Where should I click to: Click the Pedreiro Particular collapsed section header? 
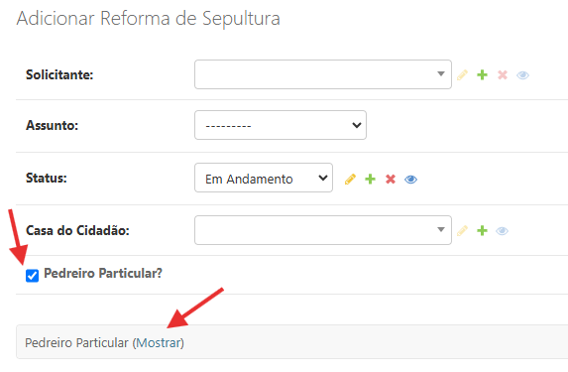292,342
